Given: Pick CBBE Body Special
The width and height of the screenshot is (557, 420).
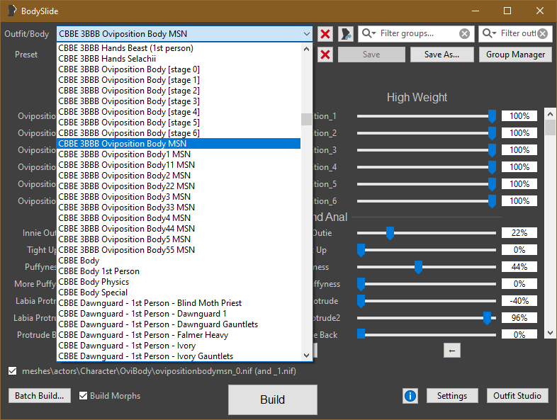Looking at the screenshot, I should tap(179, 293).
